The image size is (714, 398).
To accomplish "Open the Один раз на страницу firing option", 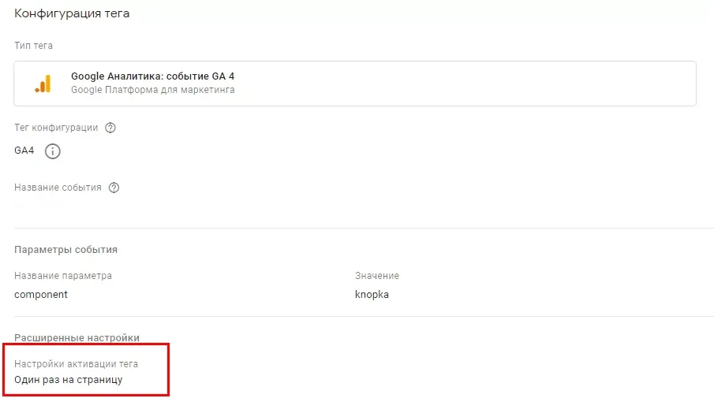I will tap(69, 380).
